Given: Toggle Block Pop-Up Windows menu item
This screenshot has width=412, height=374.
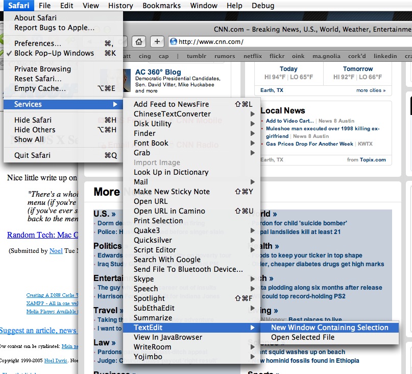Looking at the screenshot, I should 63,53.
